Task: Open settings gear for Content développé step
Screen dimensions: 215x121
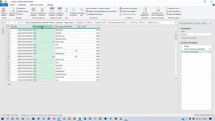Action: (x=210, y=52)
